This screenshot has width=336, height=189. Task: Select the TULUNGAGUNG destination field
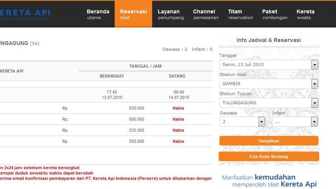point(265,103)
